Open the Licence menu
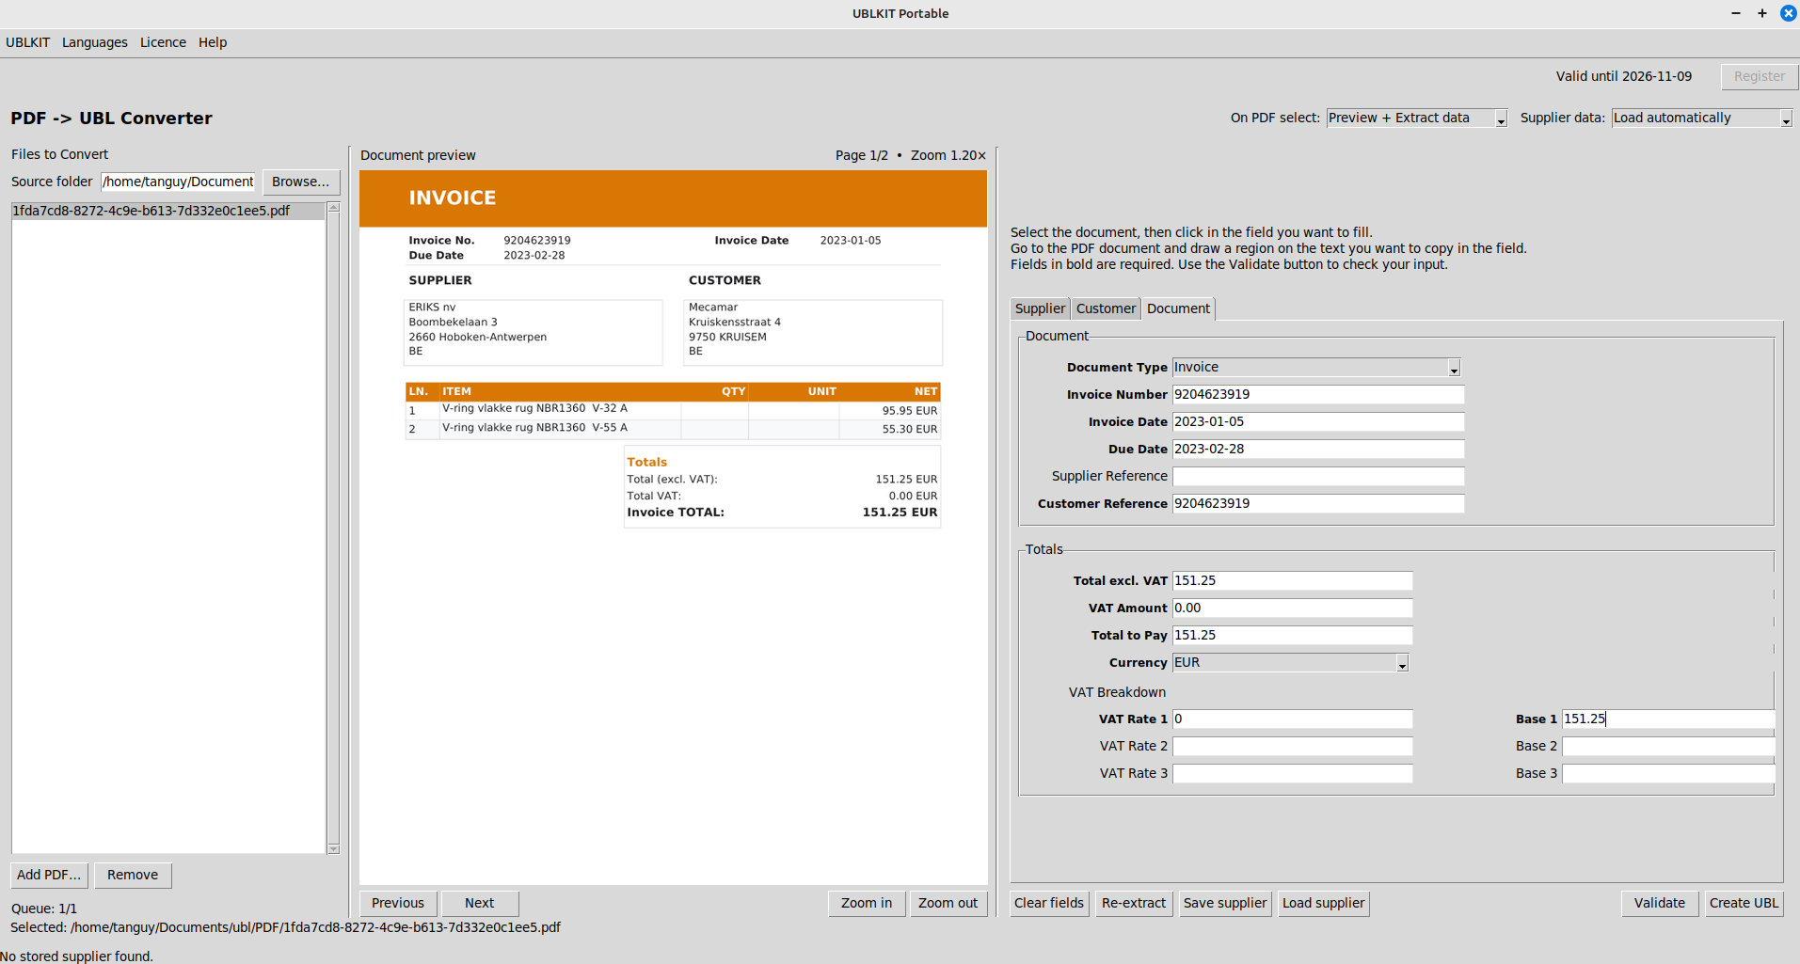Viewport: 1800px width, 964px height. (x=163, y=42)
